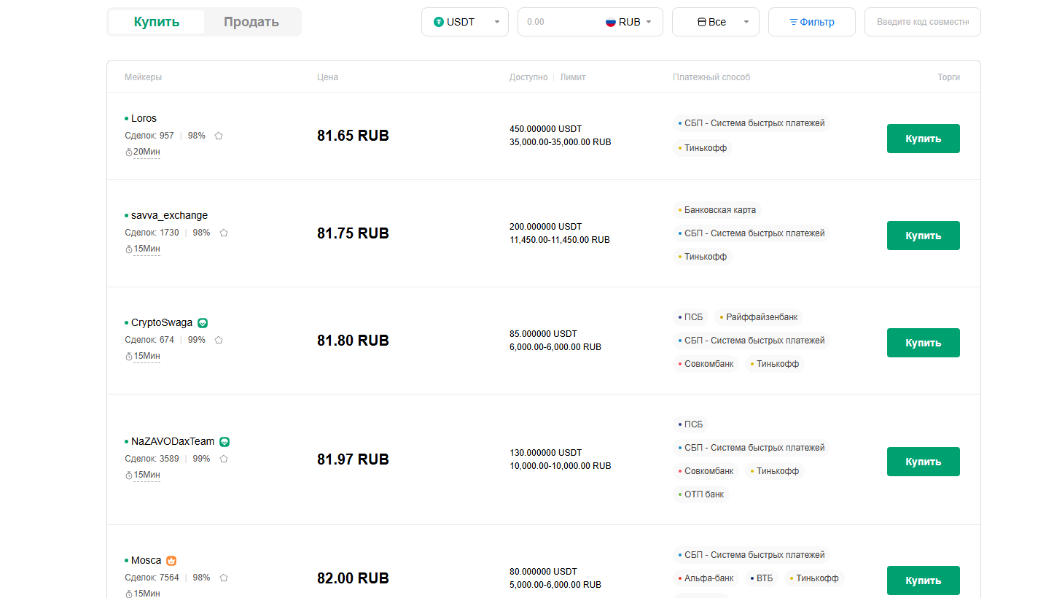
Task: Click the filter lines icon
Action: click(794, 22)
